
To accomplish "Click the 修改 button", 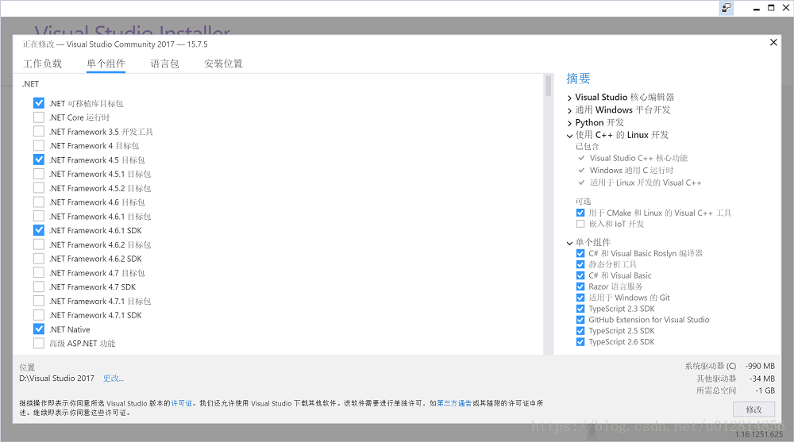I will pos(754,409).
